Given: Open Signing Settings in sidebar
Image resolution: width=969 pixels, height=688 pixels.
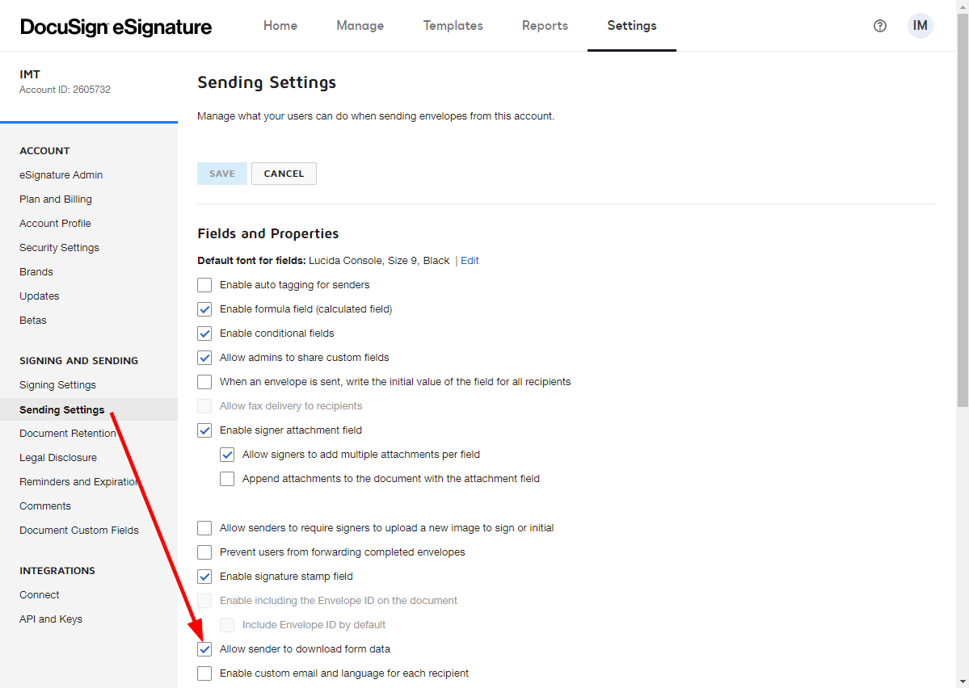Looking at the screenshot, I should click(x=57, y=384).
